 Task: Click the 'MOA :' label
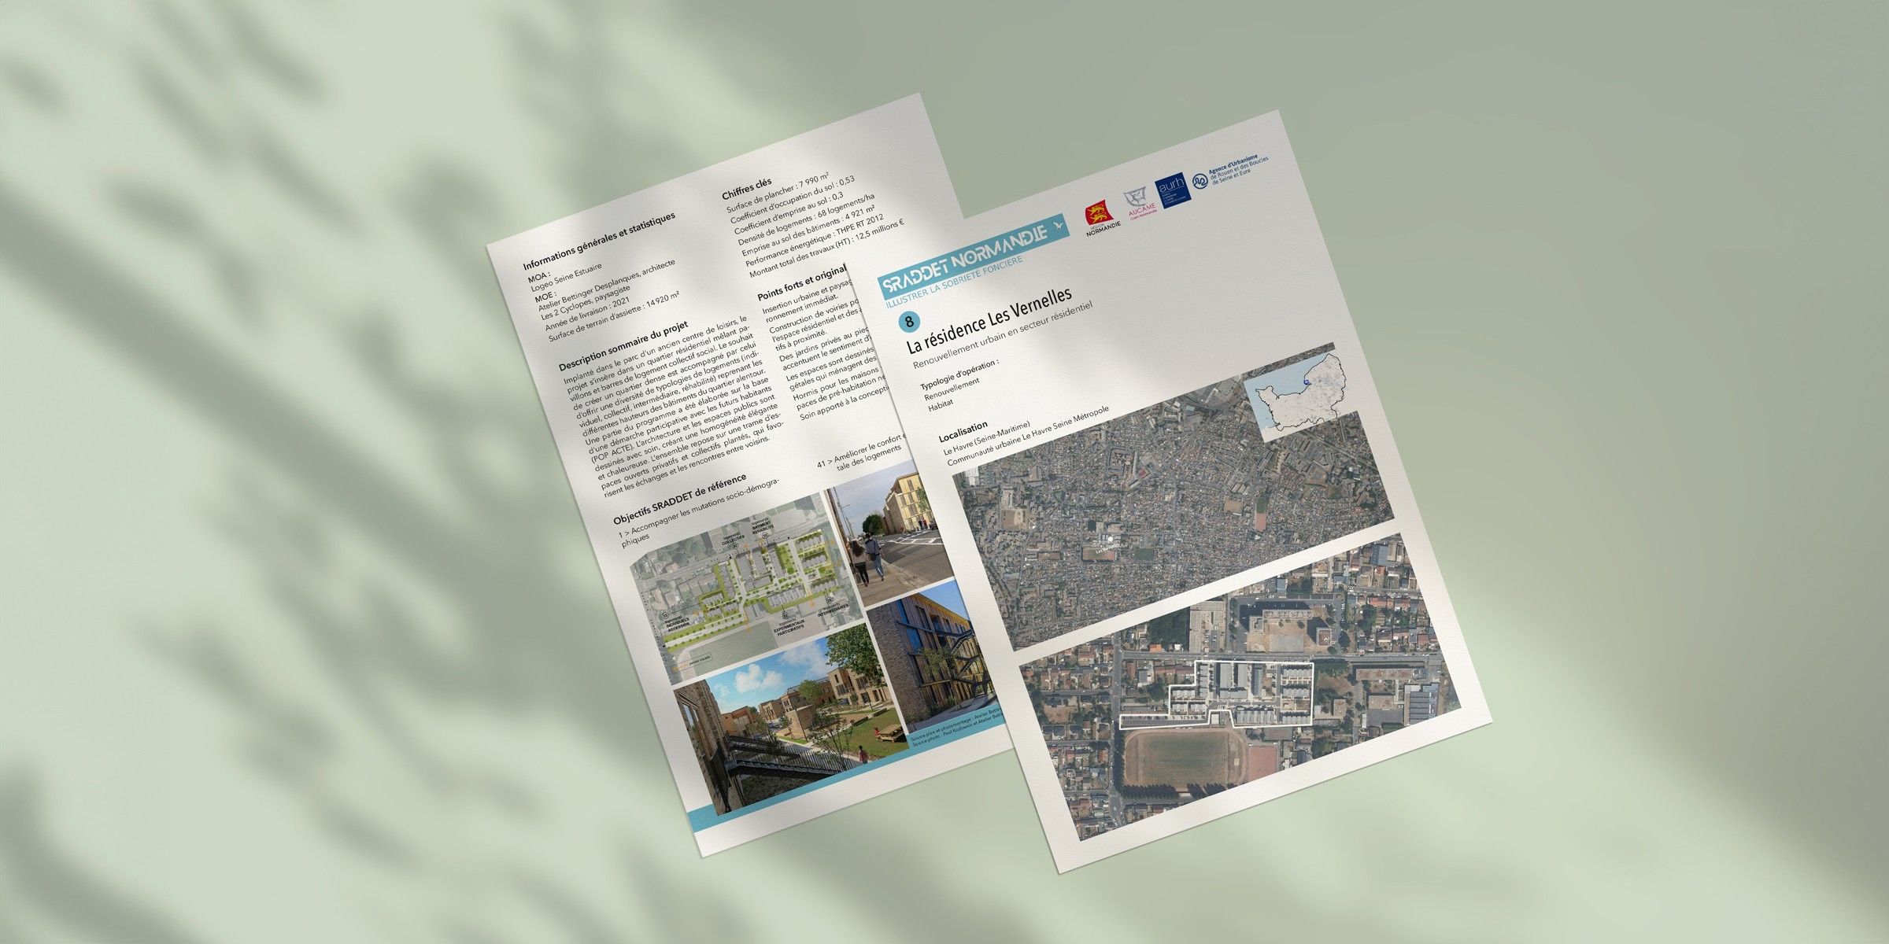point(539,276)
